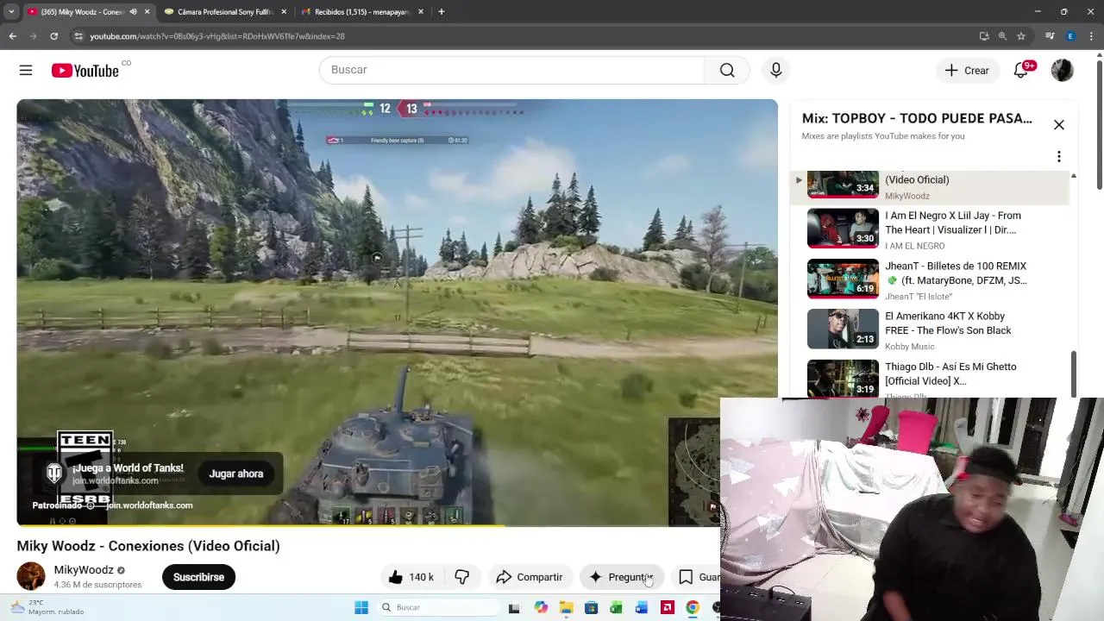This screenshot has height=621, width=1104.
Task: Click Jugar ahora on the ad overlay
Action: click(235, 474)
